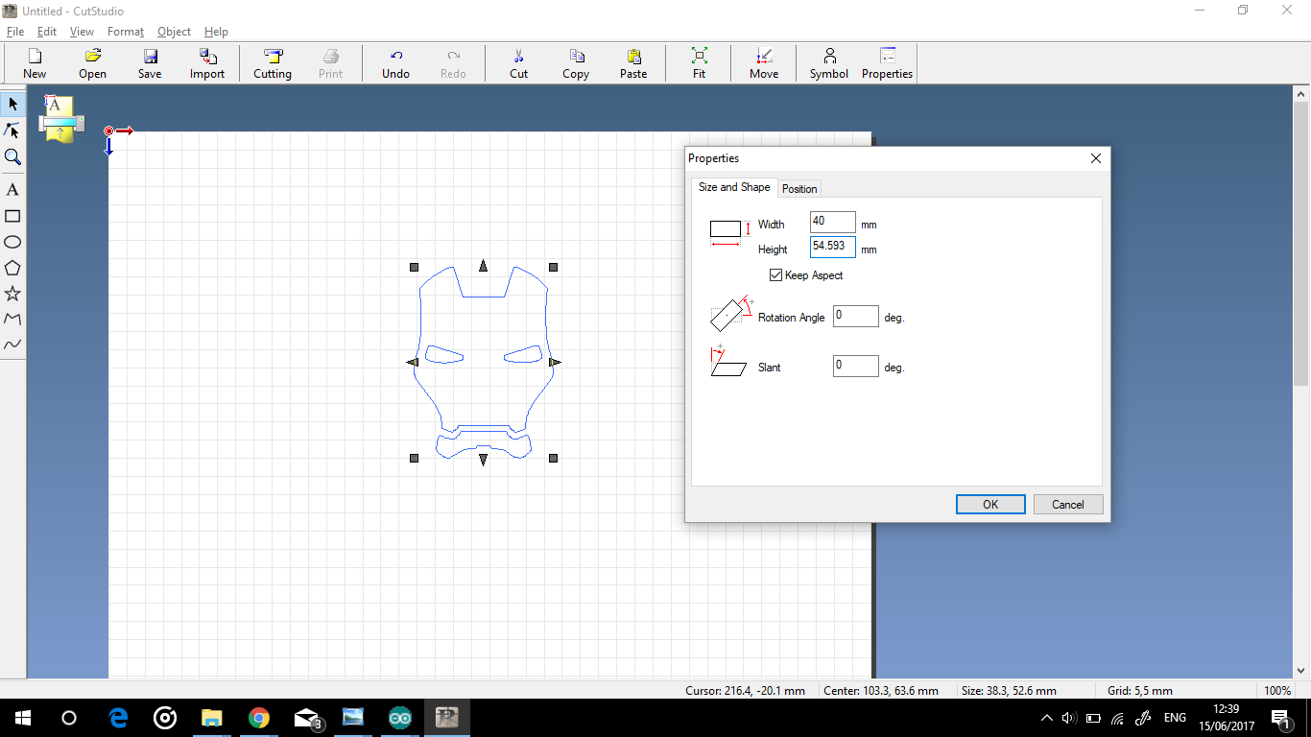Image resolution: width=1311 pixels, height=737 pixels.
Task: Click the New toolbar button
Action: tap(35, 63)
